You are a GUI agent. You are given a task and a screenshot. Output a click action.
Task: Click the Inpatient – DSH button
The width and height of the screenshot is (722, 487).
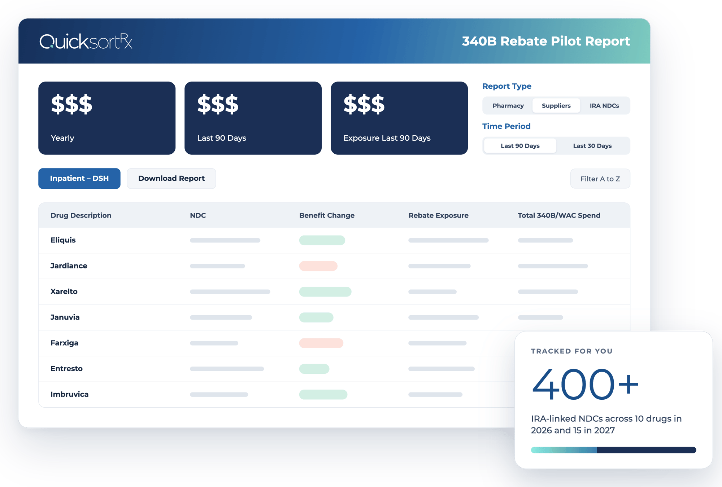(x=79, y=179)
